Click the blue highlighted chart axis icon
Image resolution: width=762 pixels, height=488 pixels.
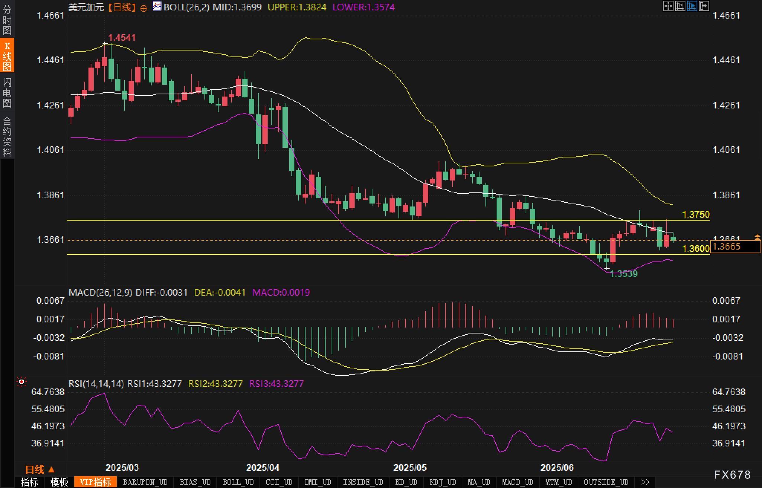pos(692,6)
